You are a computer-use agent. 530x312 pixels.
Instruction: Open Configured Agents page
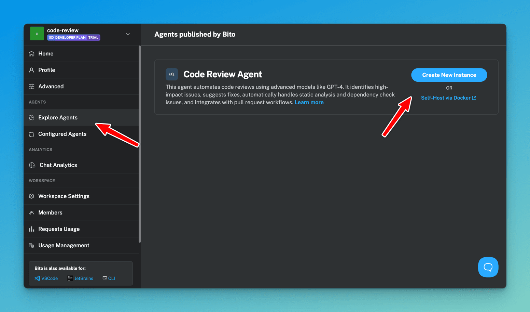[x=81, y=134]
